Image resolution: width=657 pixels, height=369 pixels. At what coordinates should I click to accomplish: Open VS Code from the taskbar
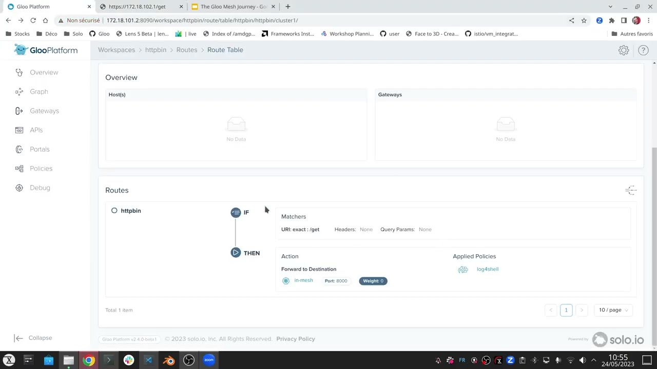tap(149, 360)
